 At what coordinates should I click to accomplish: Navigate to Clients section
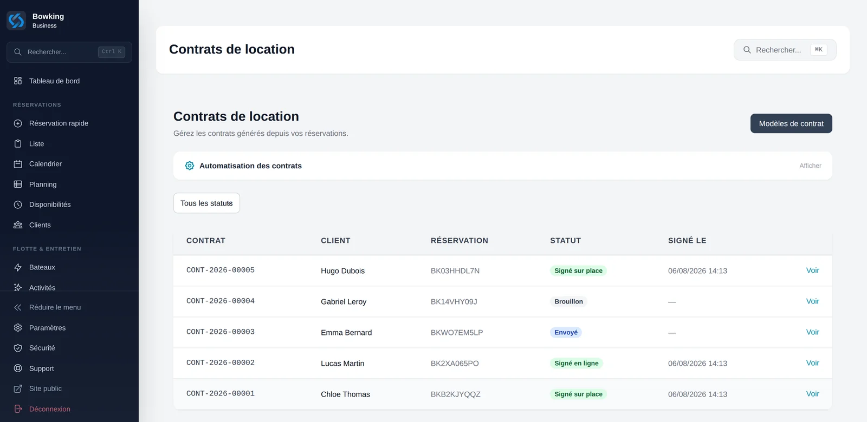(x=69, y=225)
